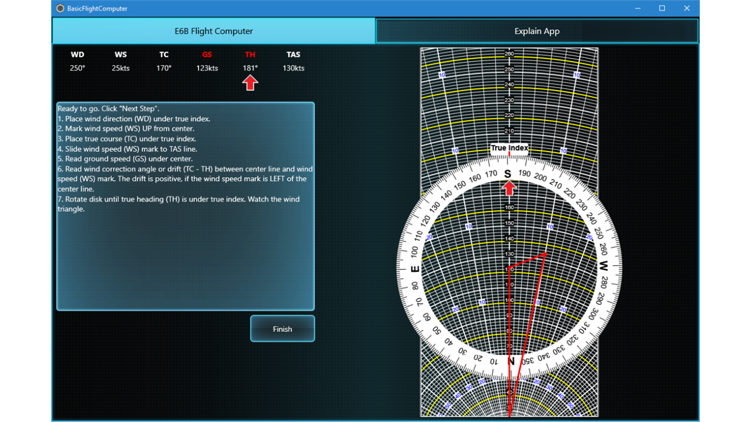
Task: Click the TAS column header
Action: click(x=294, y=54)
